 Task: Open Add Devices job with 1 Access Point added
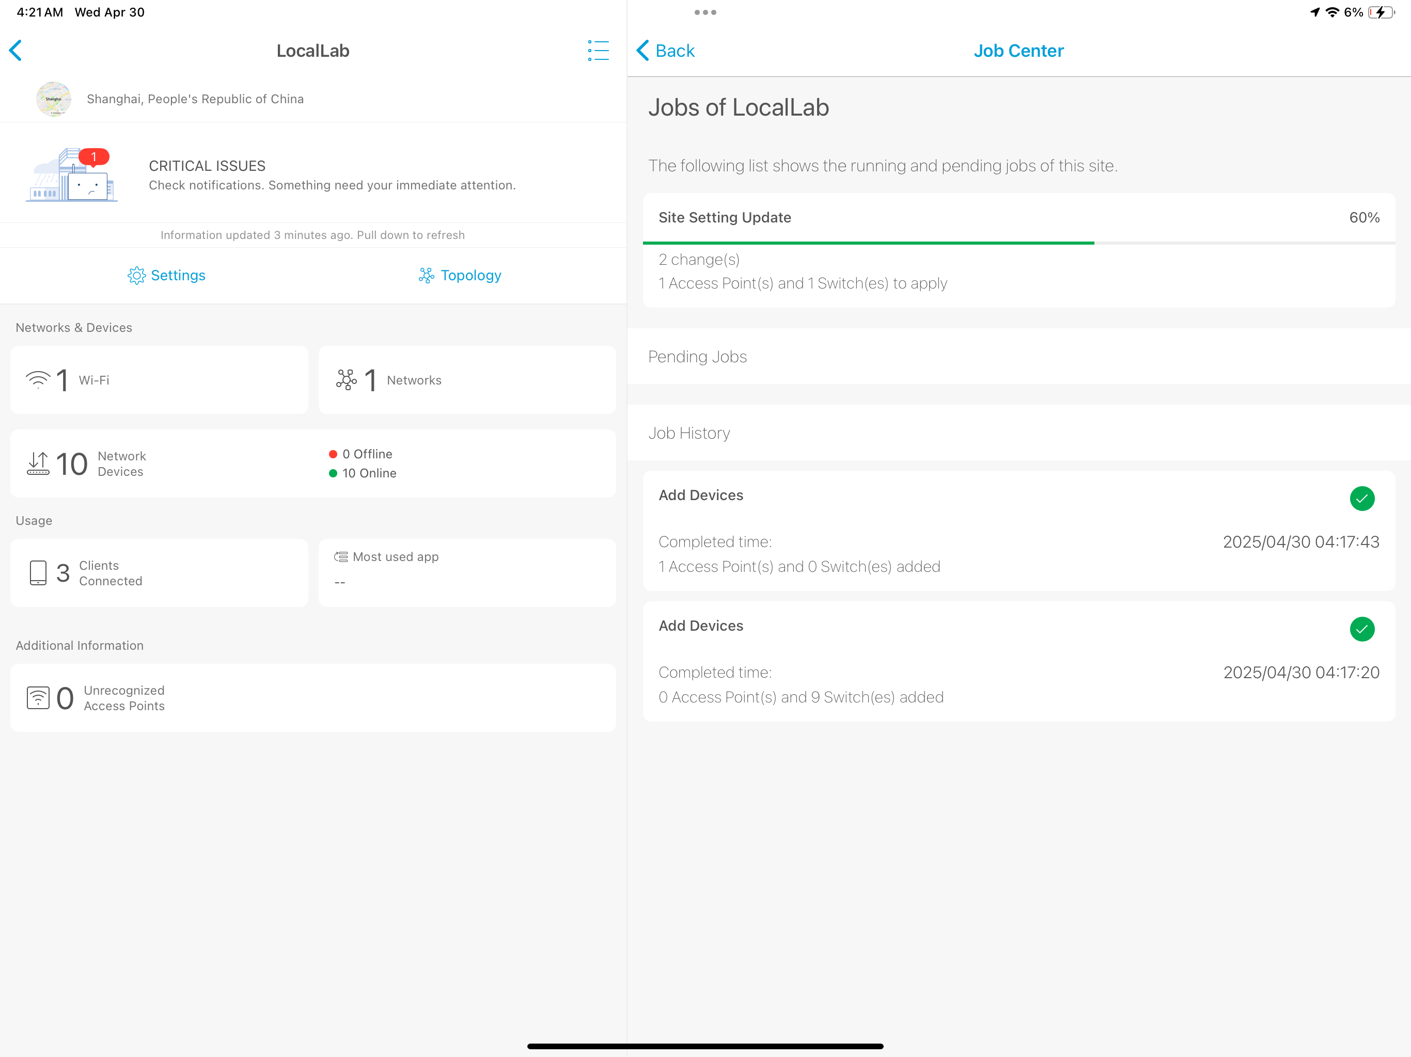tap(1018, 531)
